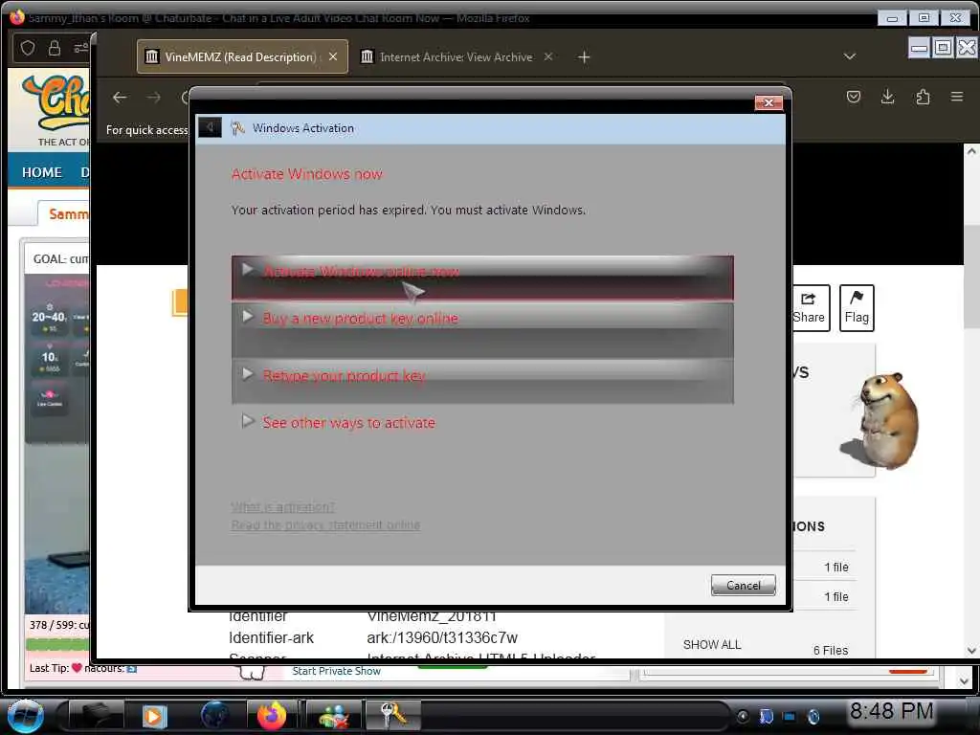980x735 pixels.
Task: Choose Activate Windows online now
Action: coord(482,278)
